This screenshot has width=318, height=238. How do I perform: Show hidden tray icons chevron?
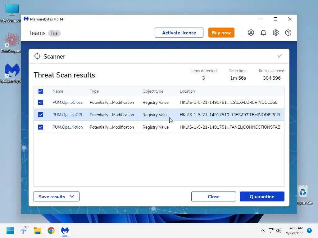pos(263,231)
